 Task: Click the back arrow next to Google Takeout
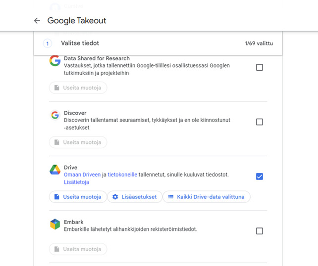pos(37,21)
